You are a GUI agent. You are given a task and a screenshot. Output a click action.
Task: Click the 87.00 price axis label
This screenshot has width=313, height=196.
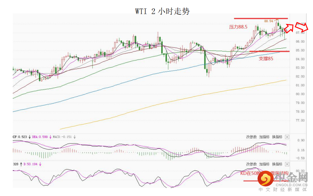[x=300, y=33]
